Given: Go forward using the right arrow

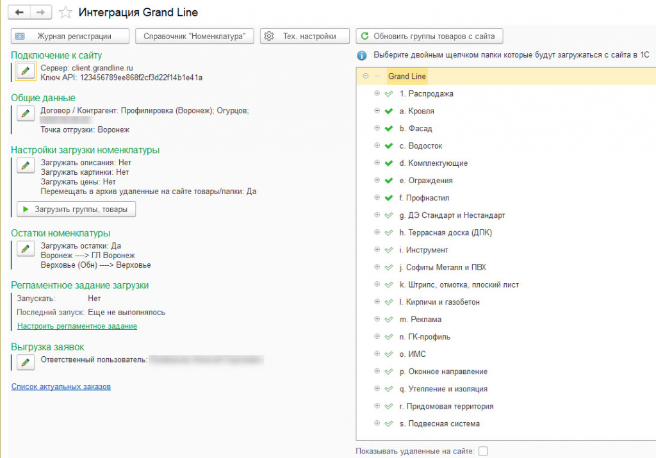Looking at the screenshot, I should point(40,12).
